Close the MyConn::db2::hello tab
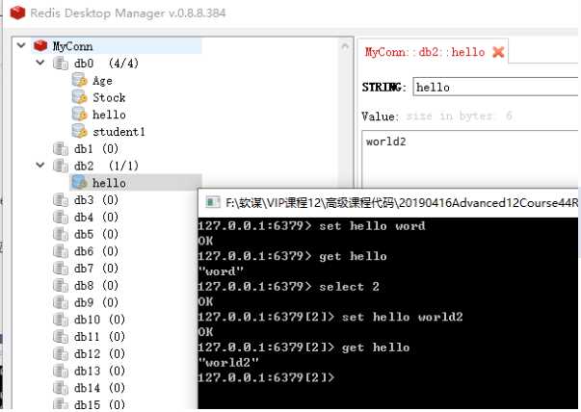This screenshot has width=581, height=412. pyautogui.click(x=498, y=52)
